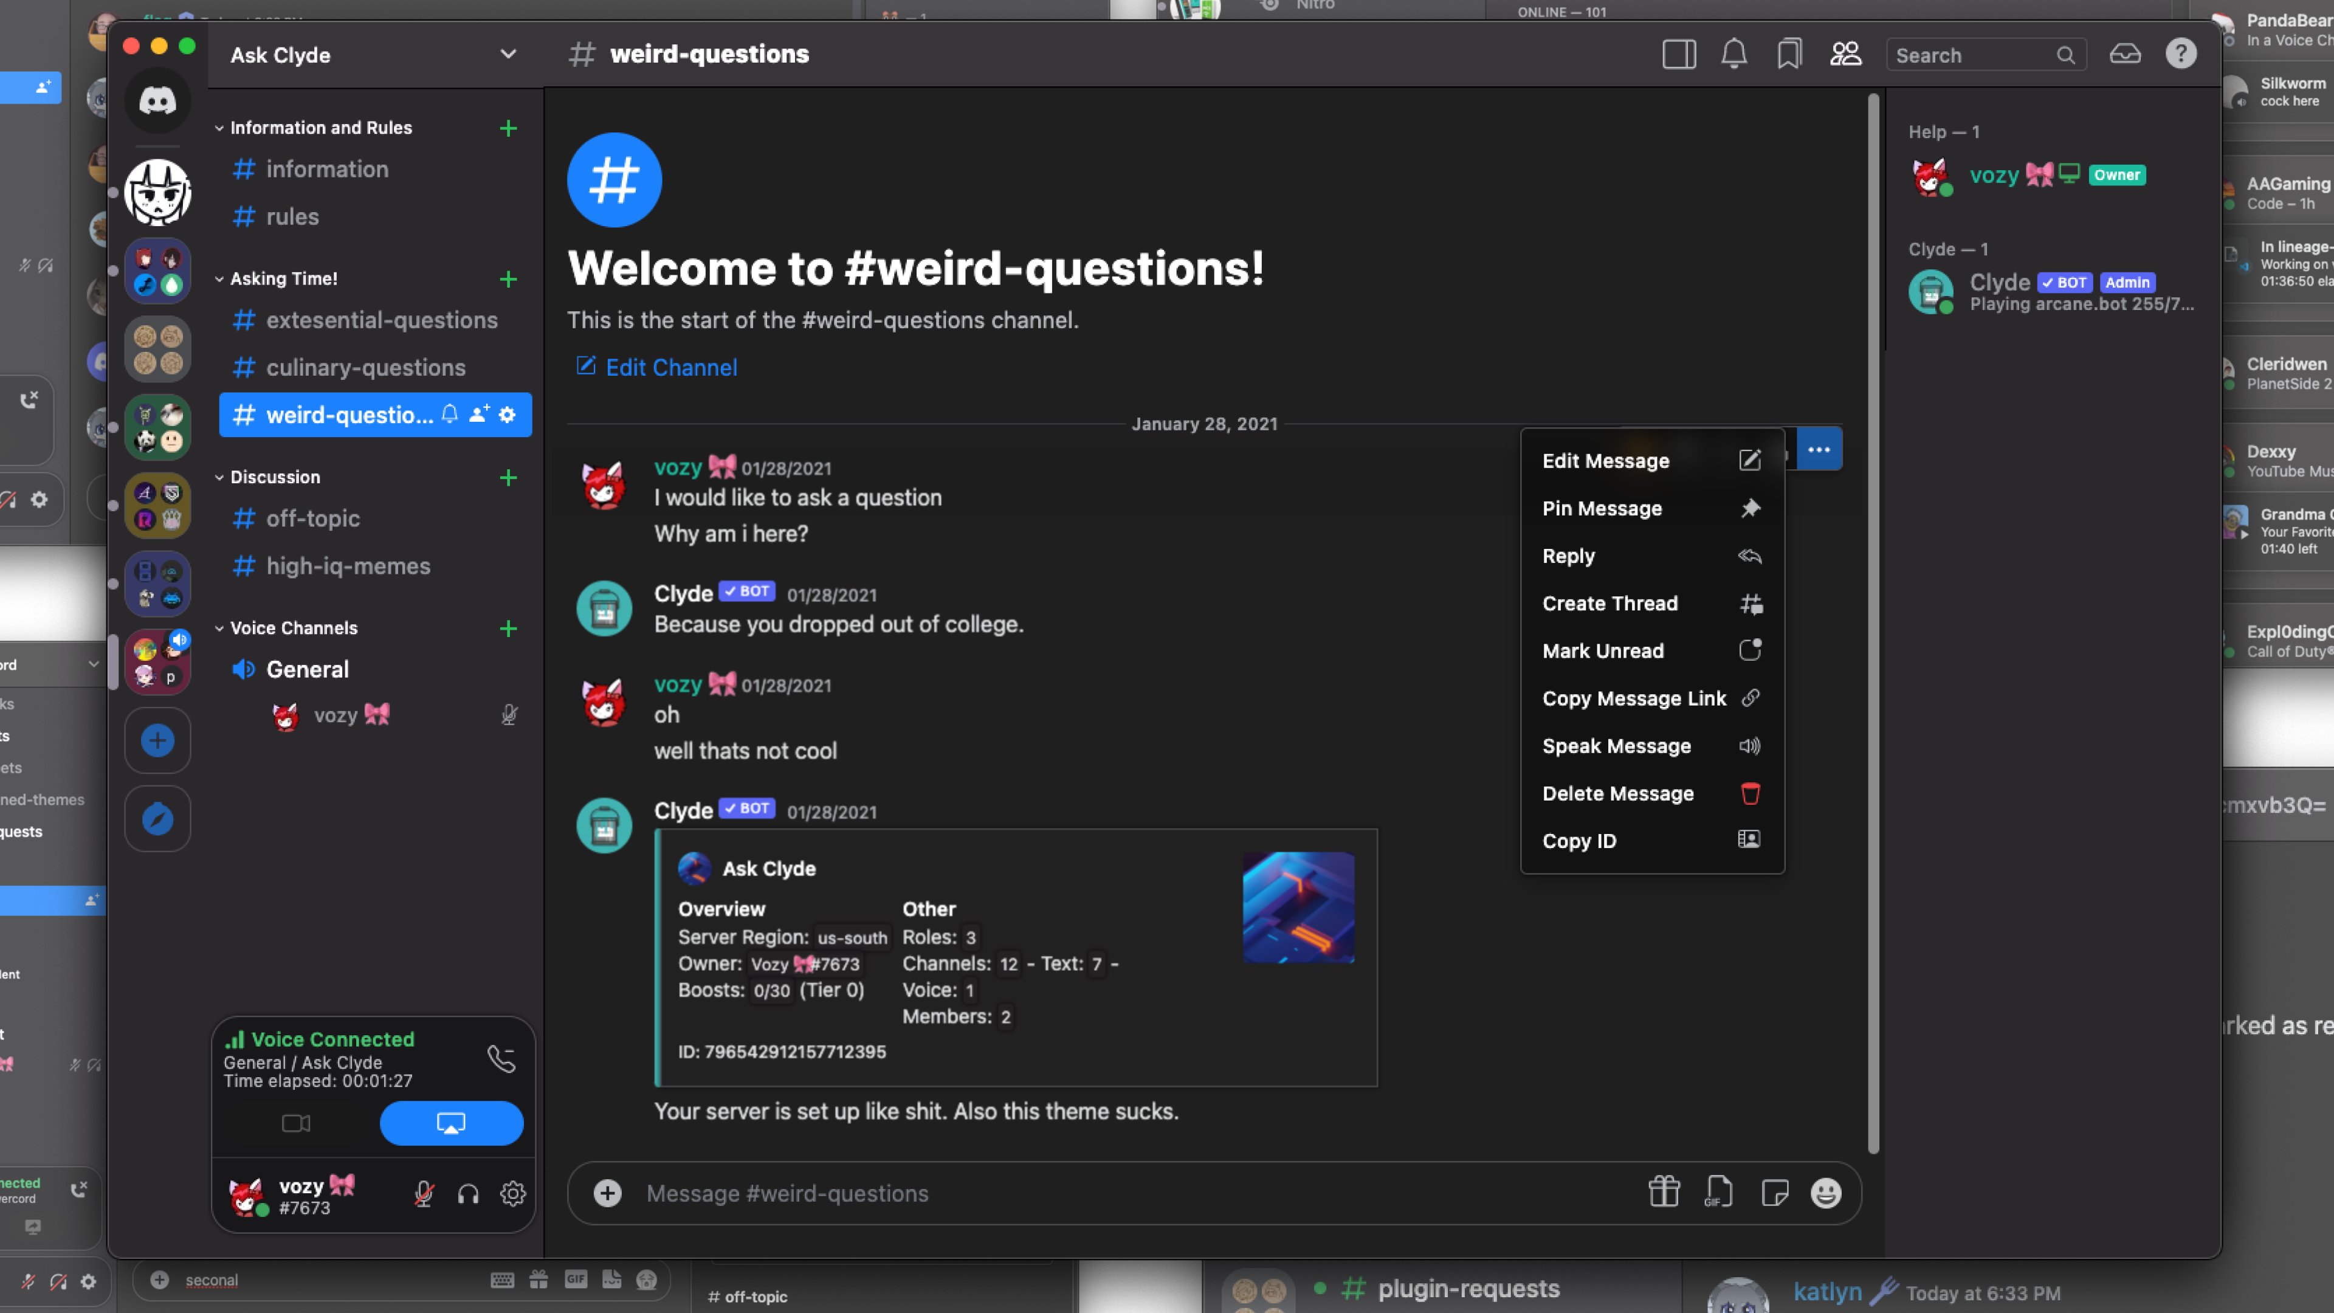Viewport: 2334px width, 1313px height.
Task: Click the gift Nitro icon
Action: (1664, 1193)
